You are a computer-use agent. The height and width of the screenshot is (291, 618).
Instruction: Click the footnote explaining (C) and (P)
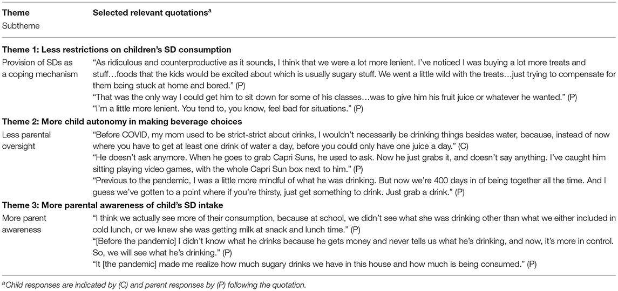[154, 284]
